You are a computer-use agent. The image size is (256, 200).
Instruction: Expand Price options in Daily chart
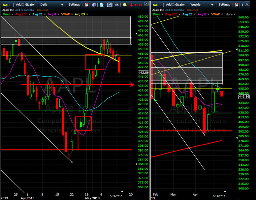click(x=13, y=14)
